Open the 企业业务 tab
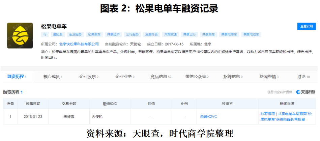 [x=125, y=77]
